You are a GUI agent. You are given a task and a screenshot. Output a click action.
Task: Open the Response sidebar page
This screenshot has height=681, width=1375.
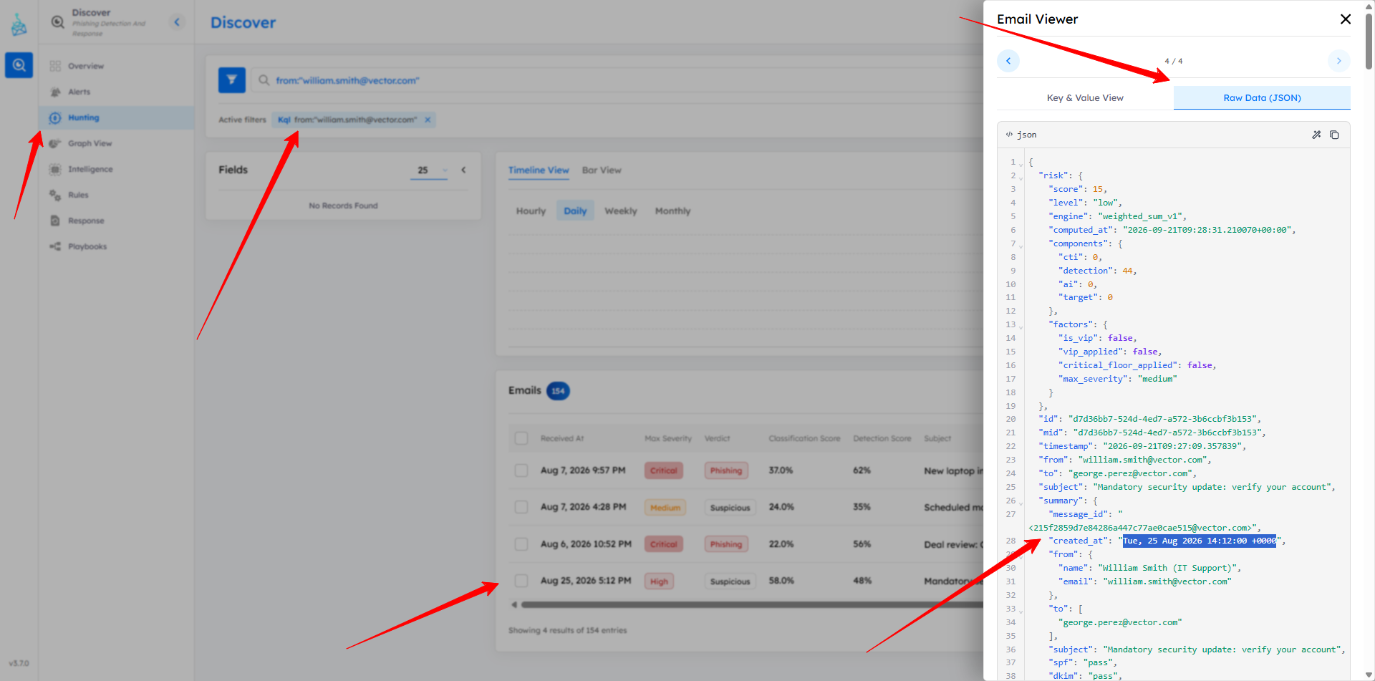coord(86,221)
